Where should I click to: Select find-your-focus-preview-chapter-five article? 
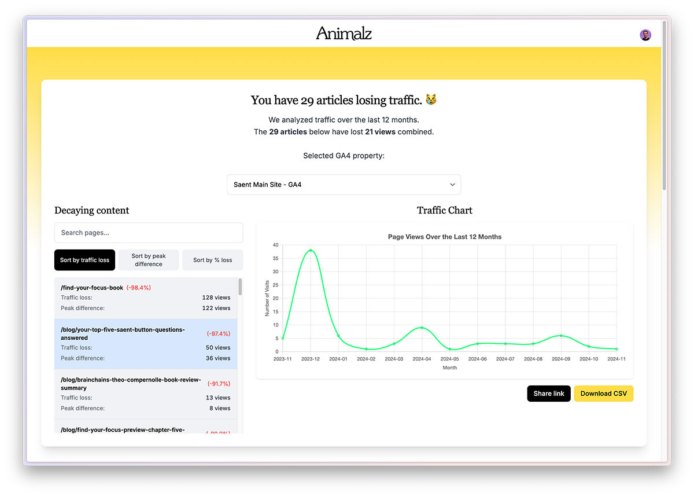(145, 429)
